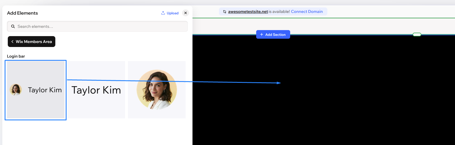Close the Add Elements panel

(186, 13)
